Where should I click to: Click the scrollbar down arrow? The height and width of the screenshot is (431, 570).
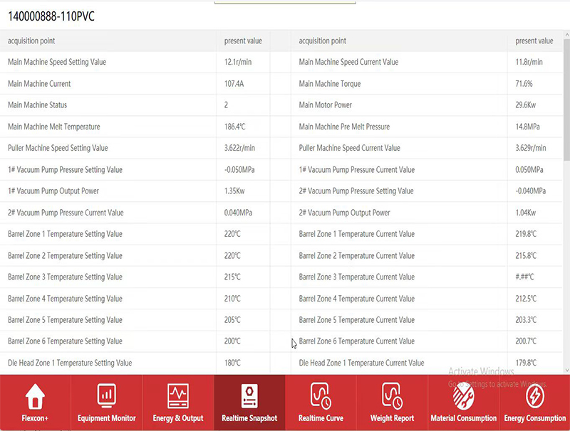(x=566, y=369)
